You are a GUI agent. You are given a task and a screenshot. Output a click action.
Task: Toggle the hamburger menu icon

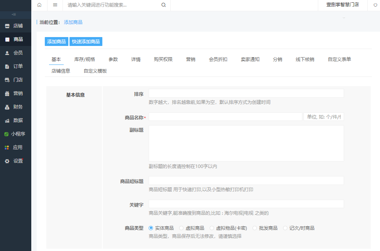[55, 5]
